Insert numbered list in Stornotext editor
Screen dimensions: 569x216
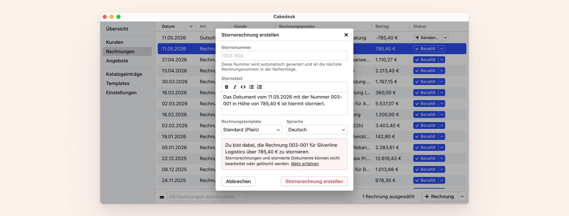(260, 87)
